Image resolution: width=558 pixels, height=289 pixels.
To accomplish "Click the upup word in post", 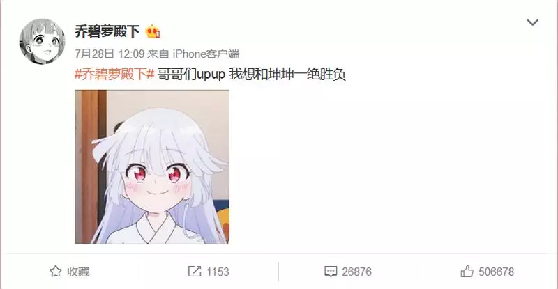I will point(211,75).
